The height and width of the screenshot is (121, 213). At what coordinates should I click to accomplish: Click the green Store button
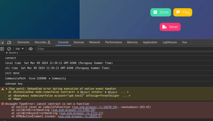161,12
